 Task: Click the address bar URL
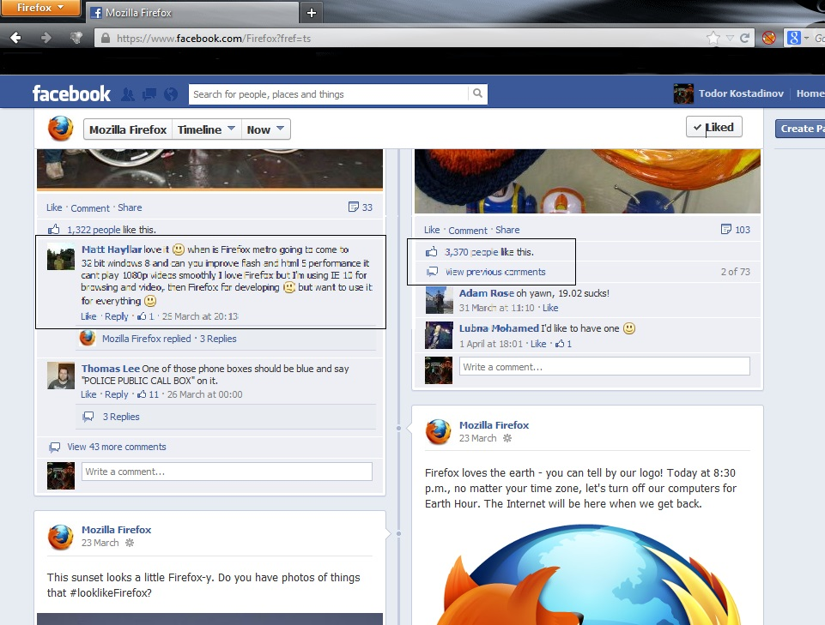click(214, 39)
